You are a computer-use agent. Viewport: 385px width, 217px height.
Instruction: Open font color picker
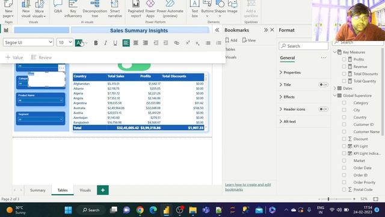click(79, 43)
